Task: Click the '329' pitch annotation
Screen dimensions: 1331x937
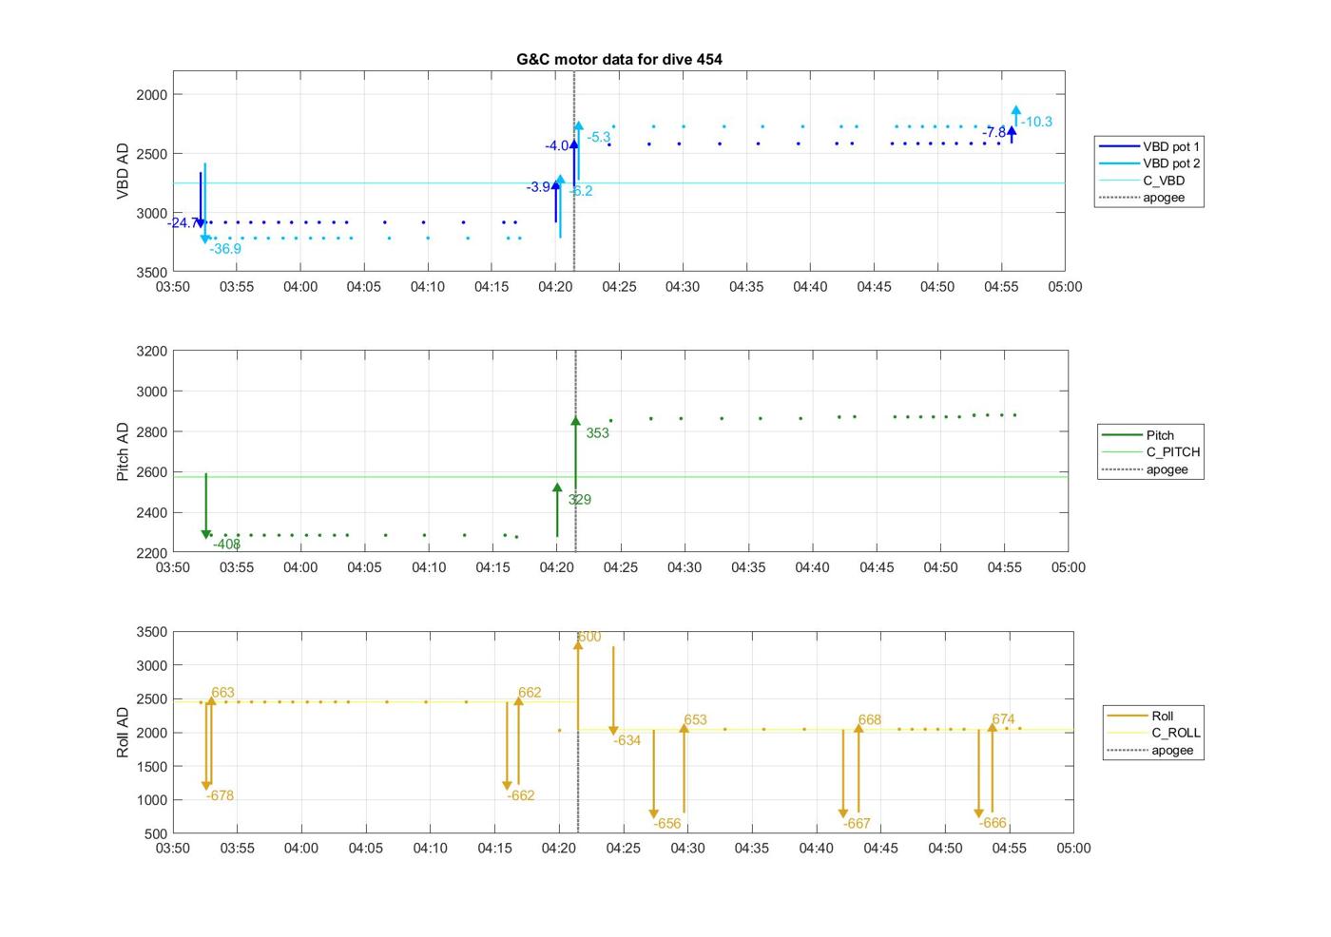Action: (x=579, y=500)
